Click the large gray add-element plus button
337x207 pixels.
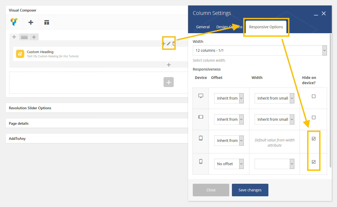[x=168, y=82]
